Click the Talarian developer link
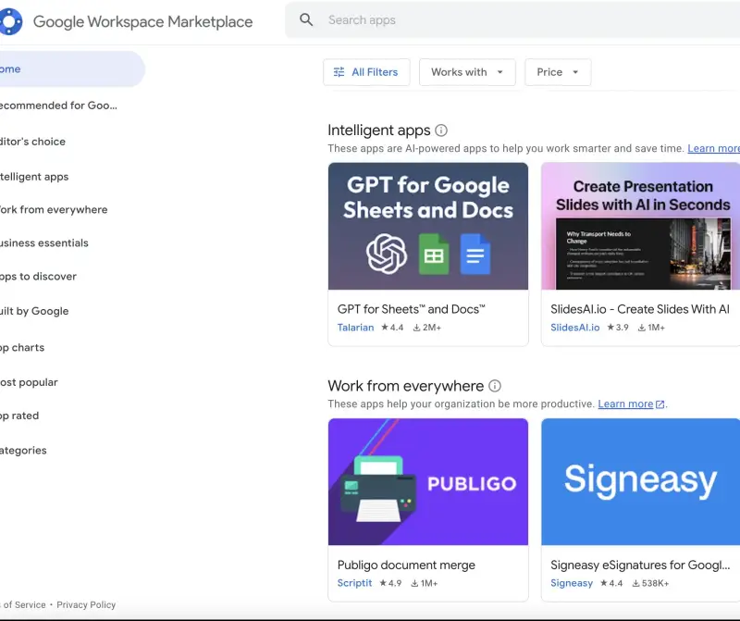 click(355, 328)
